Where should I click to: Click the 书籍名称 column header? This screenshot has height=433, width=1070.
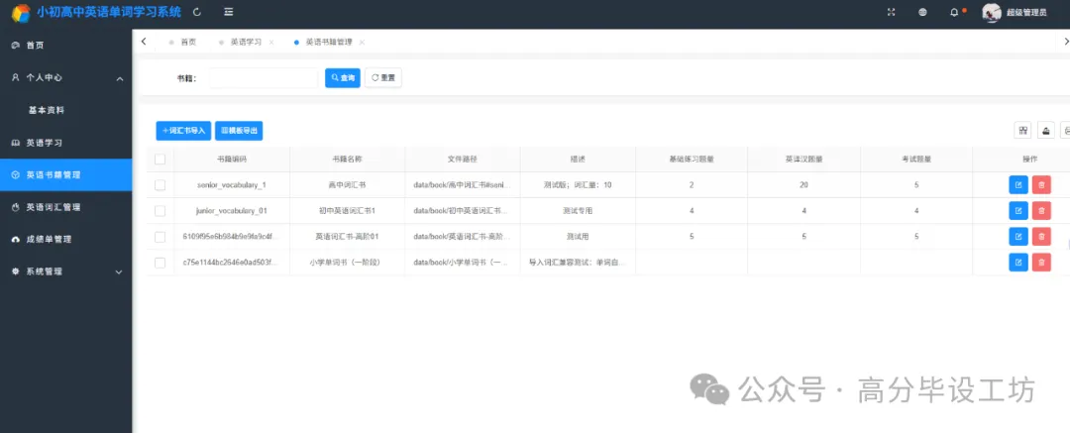(347, 160)
